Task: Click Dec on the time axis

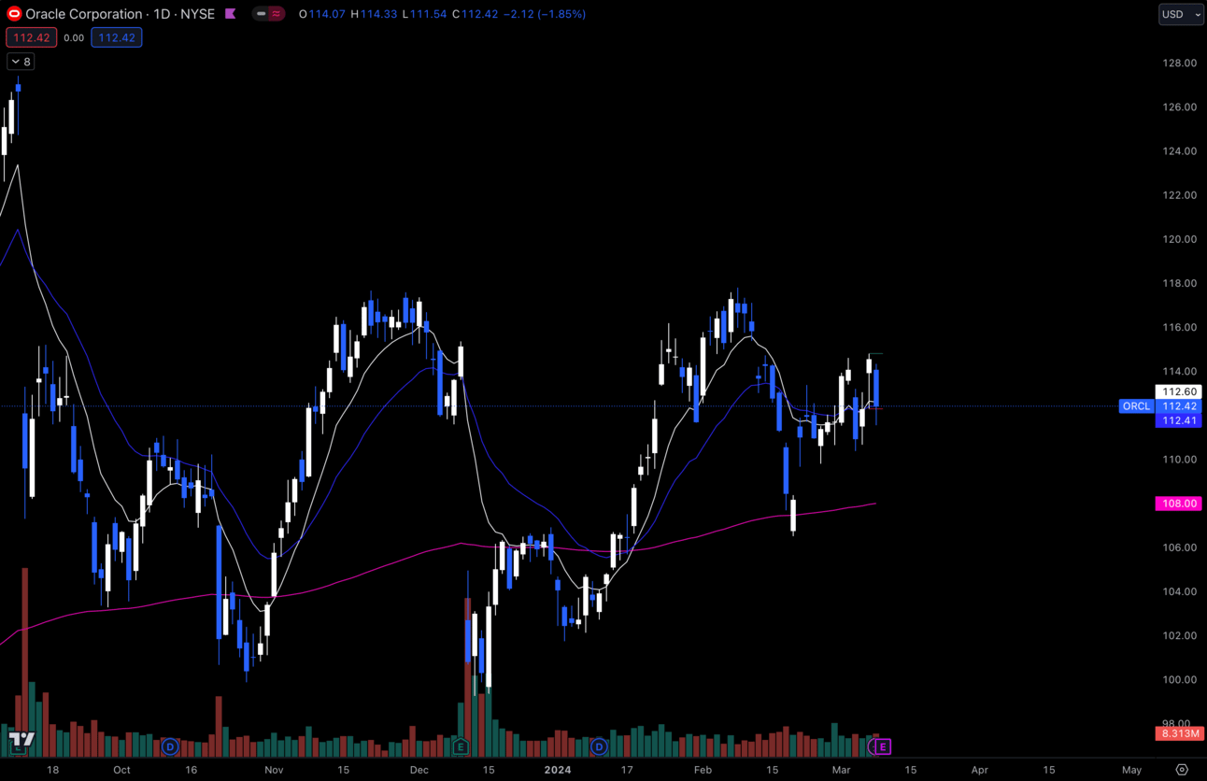Action: click(x=419, y=770)
